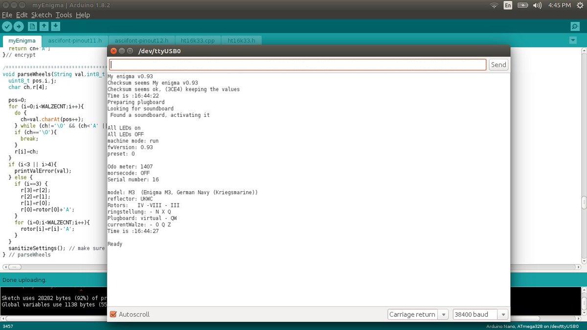The image size is (587, 330).
Task: Click the 'preset: 0' line
Action: (121, 154)
